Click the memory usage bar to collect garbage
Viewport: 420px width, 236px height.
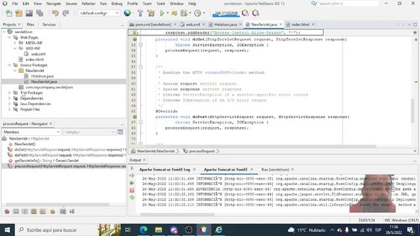226,13
